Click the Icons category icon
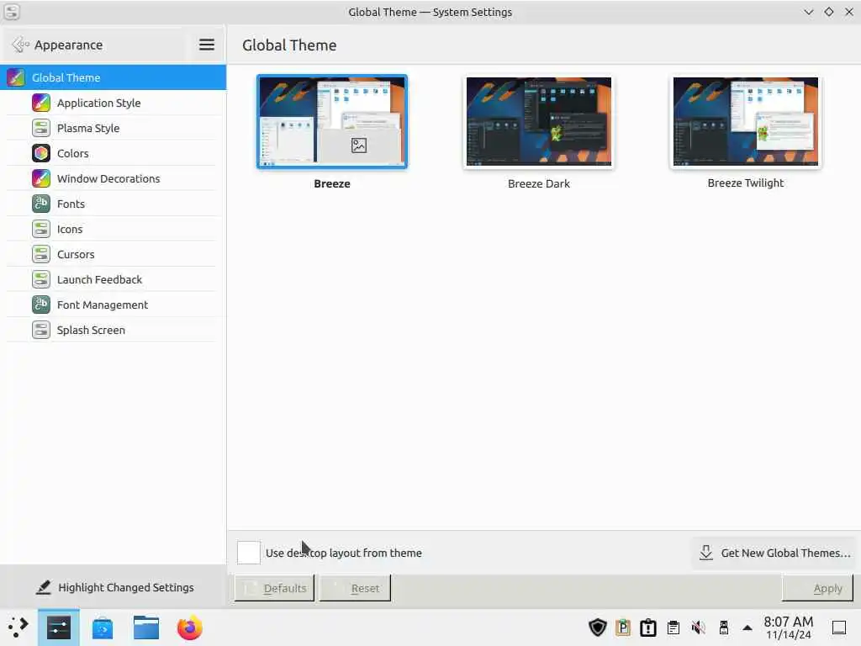This screenshot has height=646, width=861. pos(41,229)
